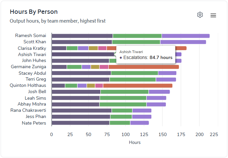Click Leah Sims's light purple bar segment

coord(156,98)
